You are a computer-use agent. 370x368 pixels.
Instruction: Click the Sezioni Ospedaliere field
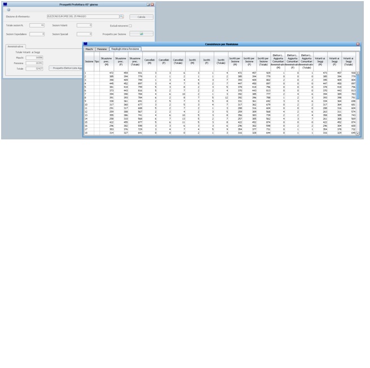tap(37, 34)
